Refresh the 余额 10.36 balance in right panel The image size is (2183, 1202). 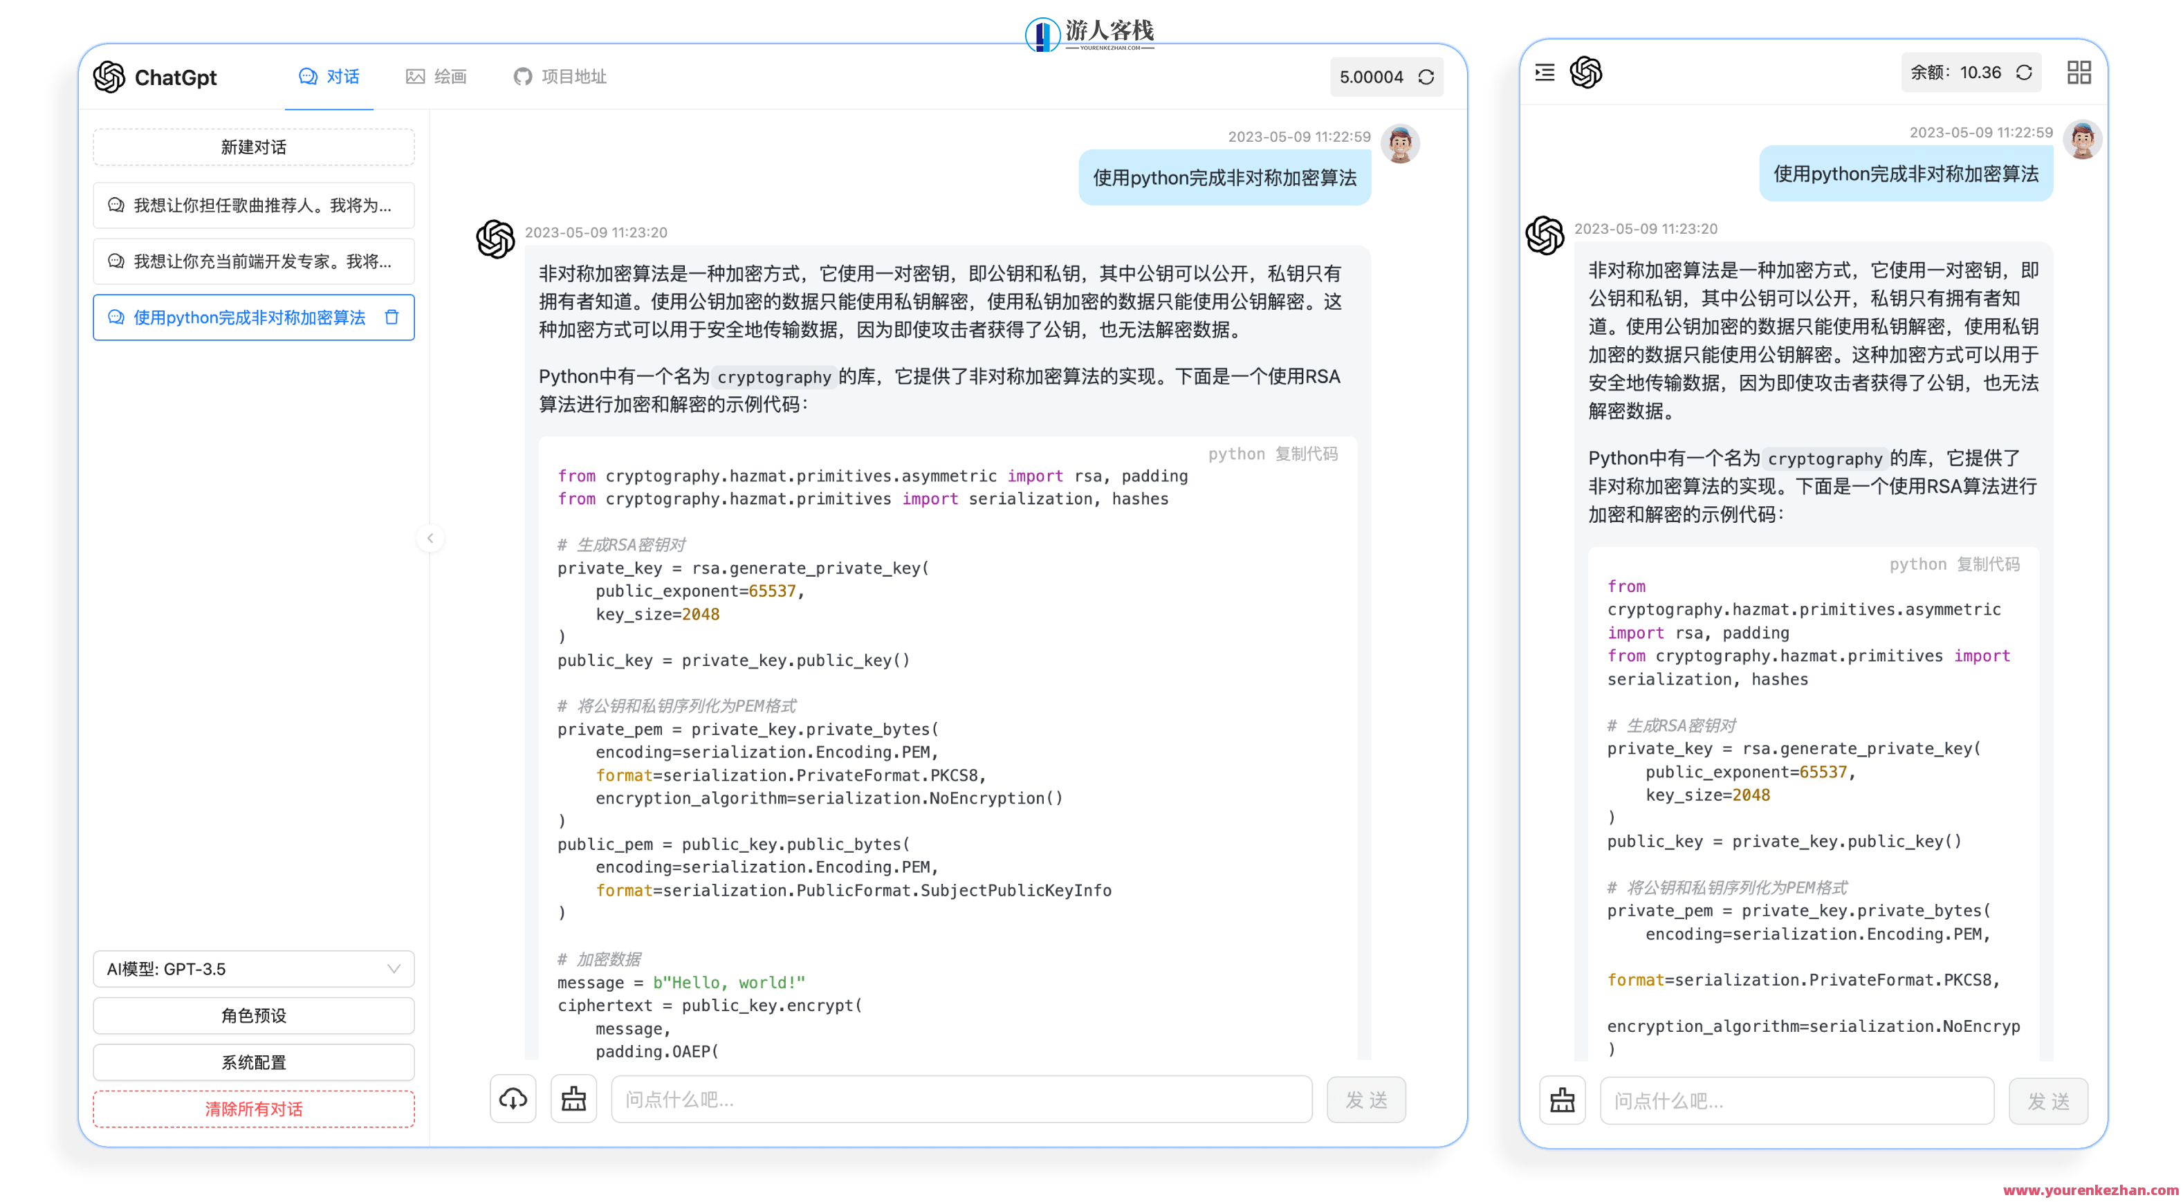pyautogui.click(x=2025, y=72)
